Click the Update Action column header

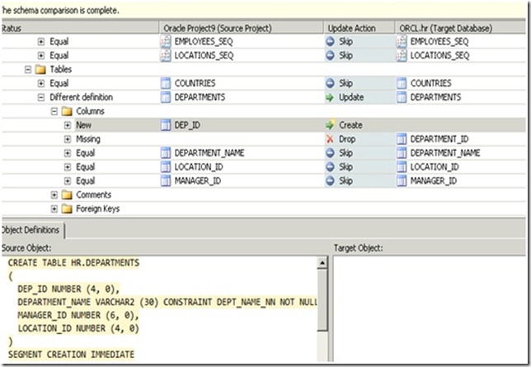coord(359,28)
